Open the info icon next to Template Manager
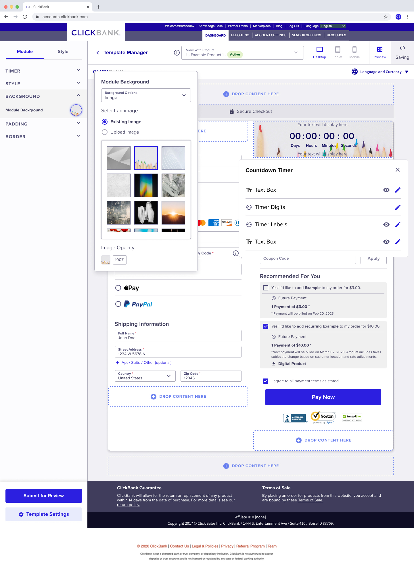This screenshot has height=565, width=414. tap(177, 53)
